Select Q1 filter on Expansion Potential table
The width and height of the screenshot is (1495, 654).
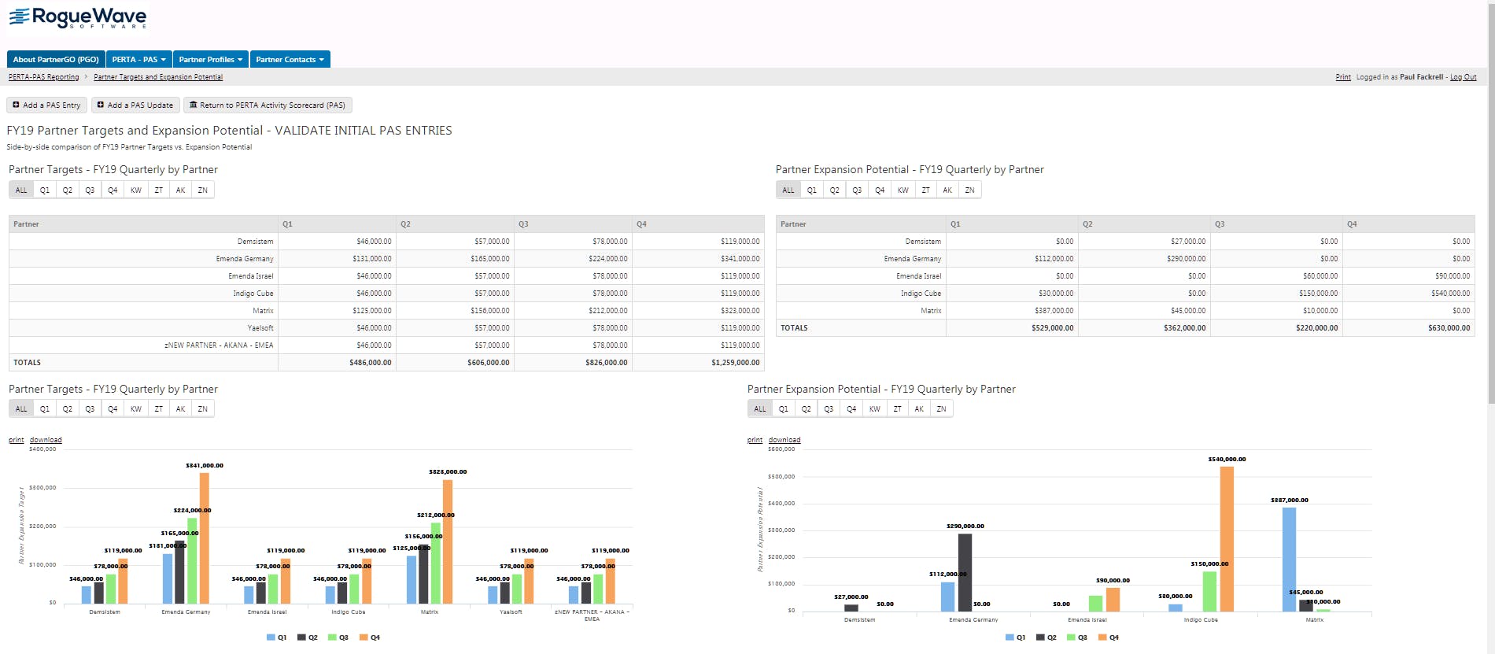812,190
